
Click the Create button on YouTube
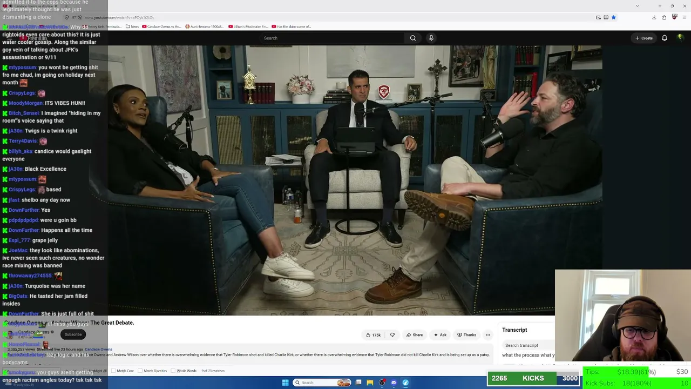pos(644,38)
